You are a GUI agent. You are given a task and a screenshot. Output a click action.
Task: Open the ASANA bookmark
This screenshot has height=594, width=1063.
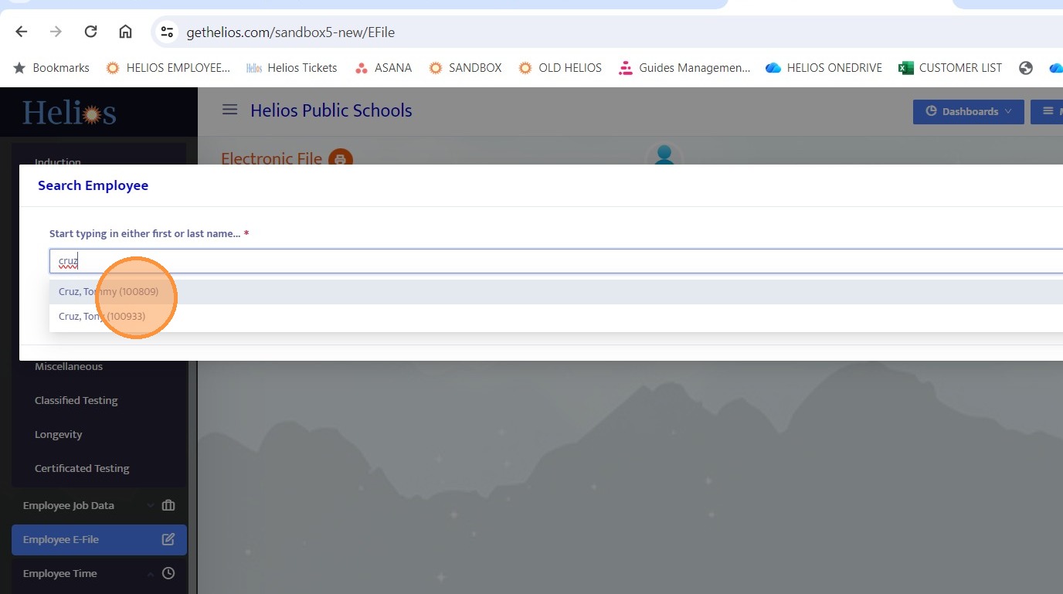coord(383,68)
